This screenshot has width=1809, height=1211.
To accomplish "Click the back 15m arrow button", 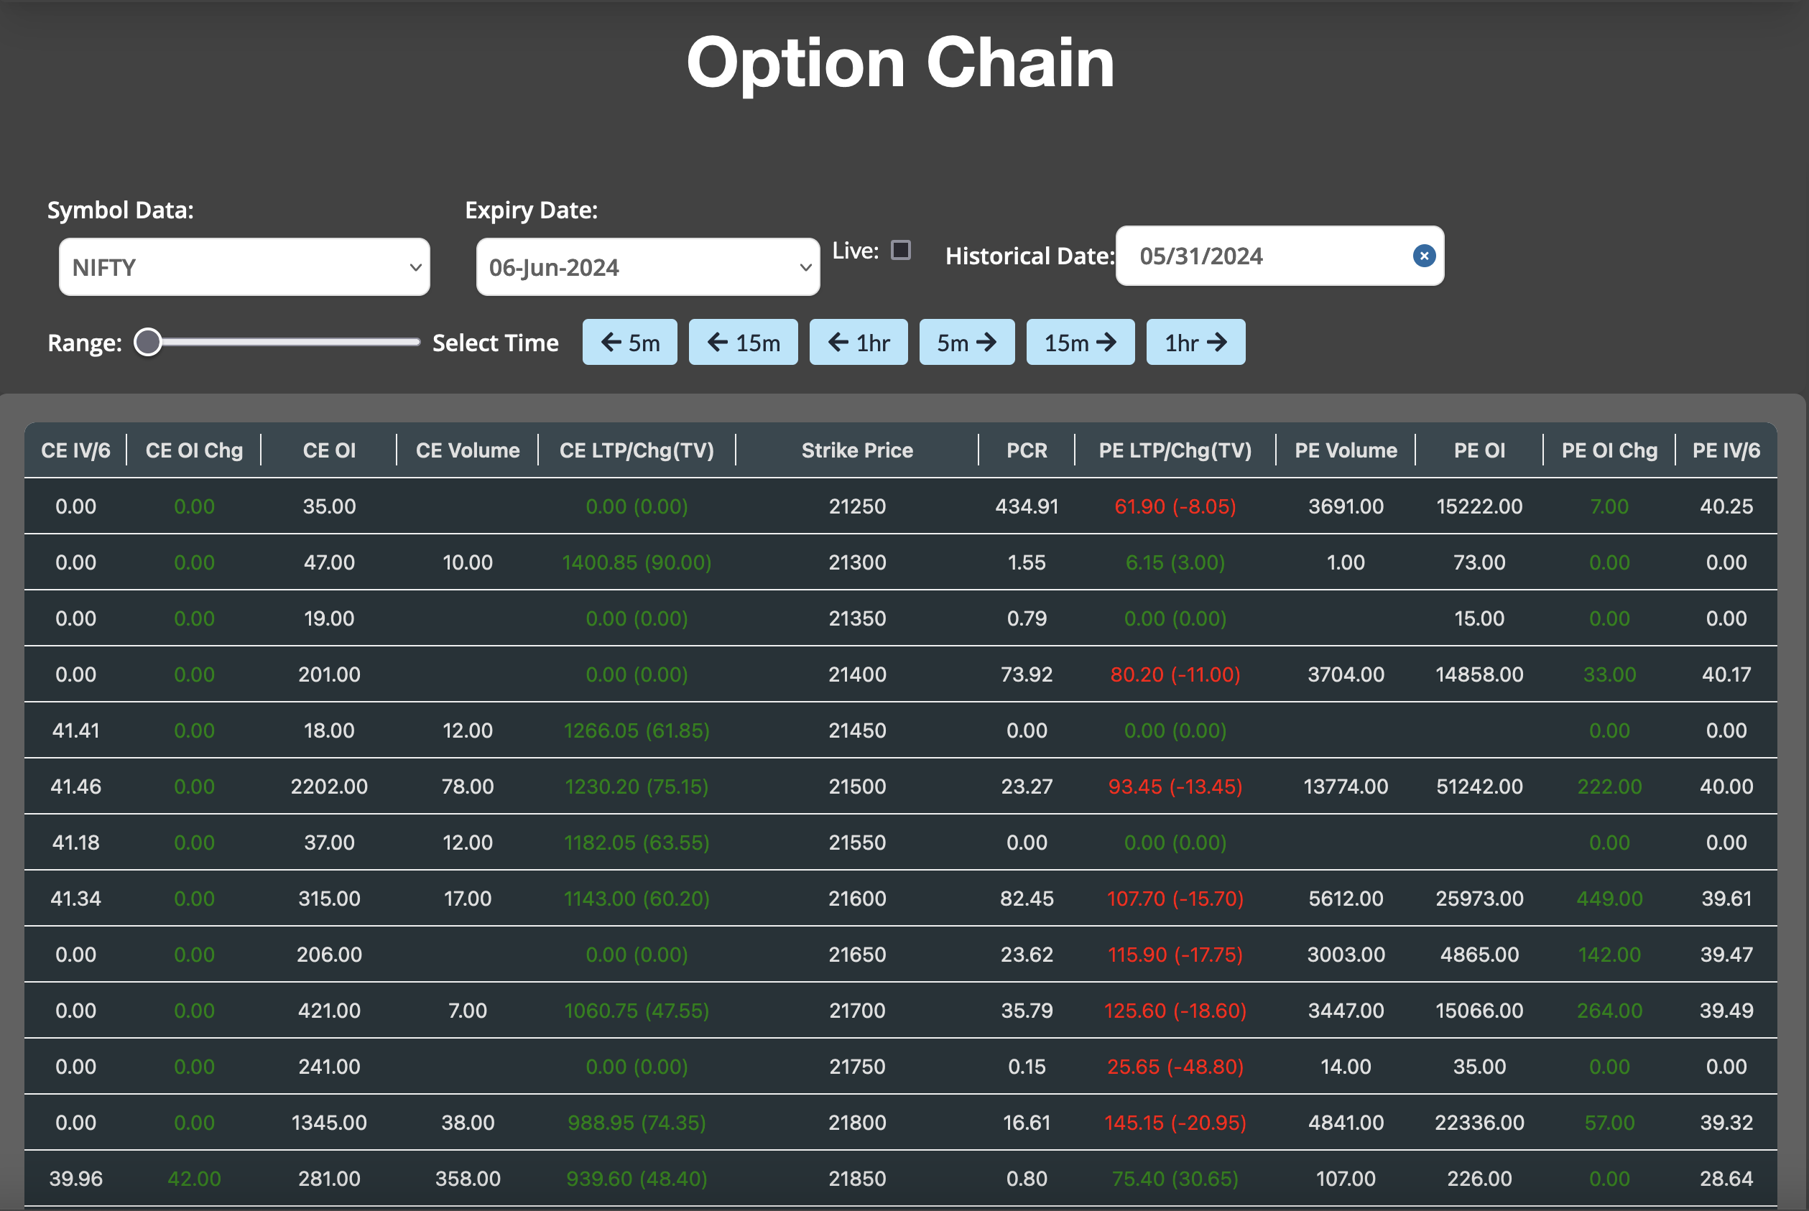I will [x=743, y=342].
